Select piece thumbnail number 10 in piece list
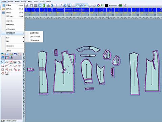Image resolution: width=162 pixels, height=122 pixels. [x=102, y=12]
